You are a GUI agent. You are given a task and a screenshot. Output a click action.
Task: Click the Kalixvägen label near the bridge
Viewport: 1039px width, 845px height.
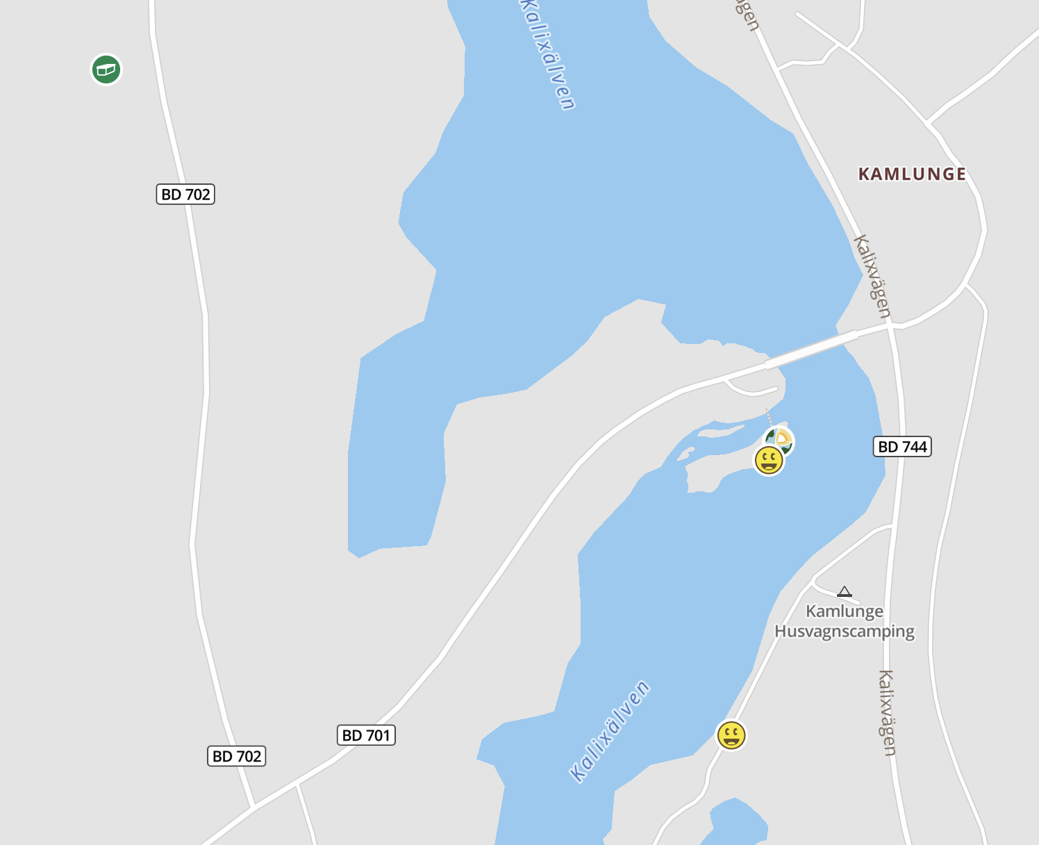coord(872,277)
